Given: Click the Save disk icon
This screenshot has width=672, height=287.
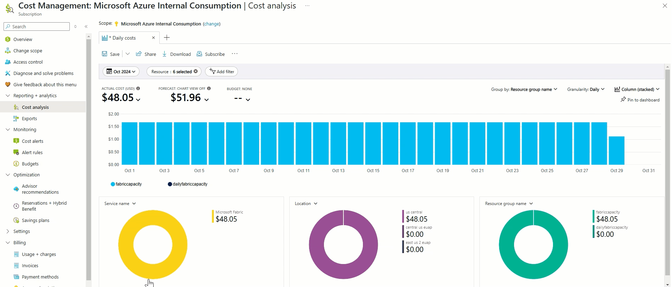Looking at the screenshot, I should (x=104, y=54).
